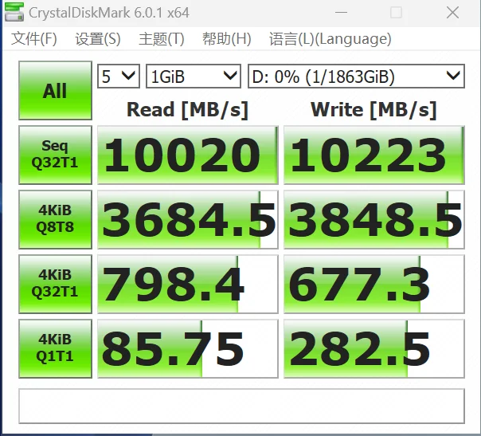The width and height of the screenshot is (481, 436).
Task: Run the 4KiB Q8T8 test
Action: 55,219
